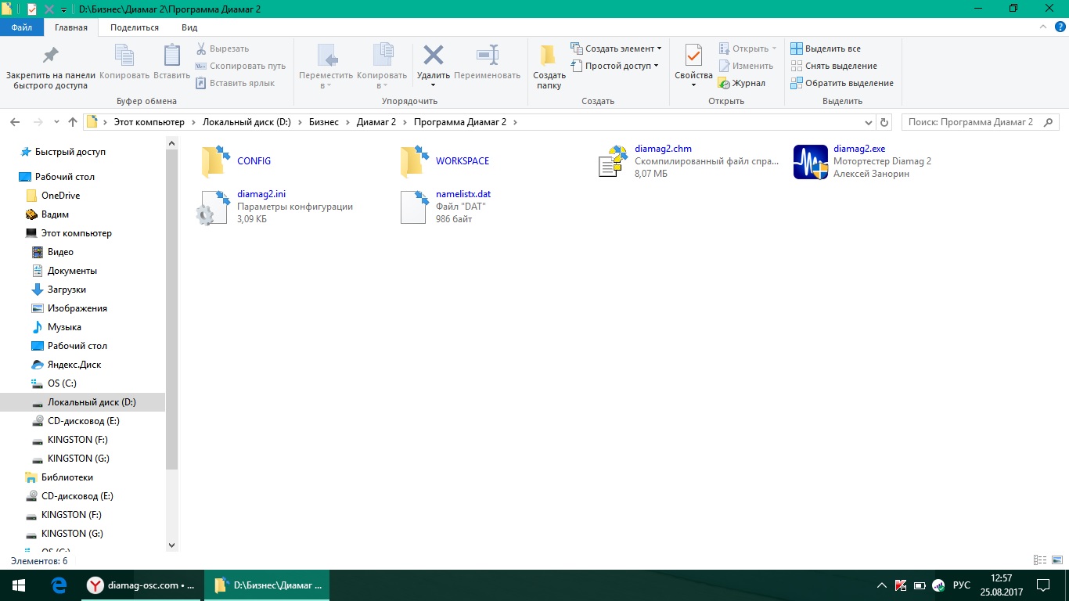Click Бизнес in address breadcrumb
The height and width of the screenshot is (601, 1069).
tap(324, 122)
